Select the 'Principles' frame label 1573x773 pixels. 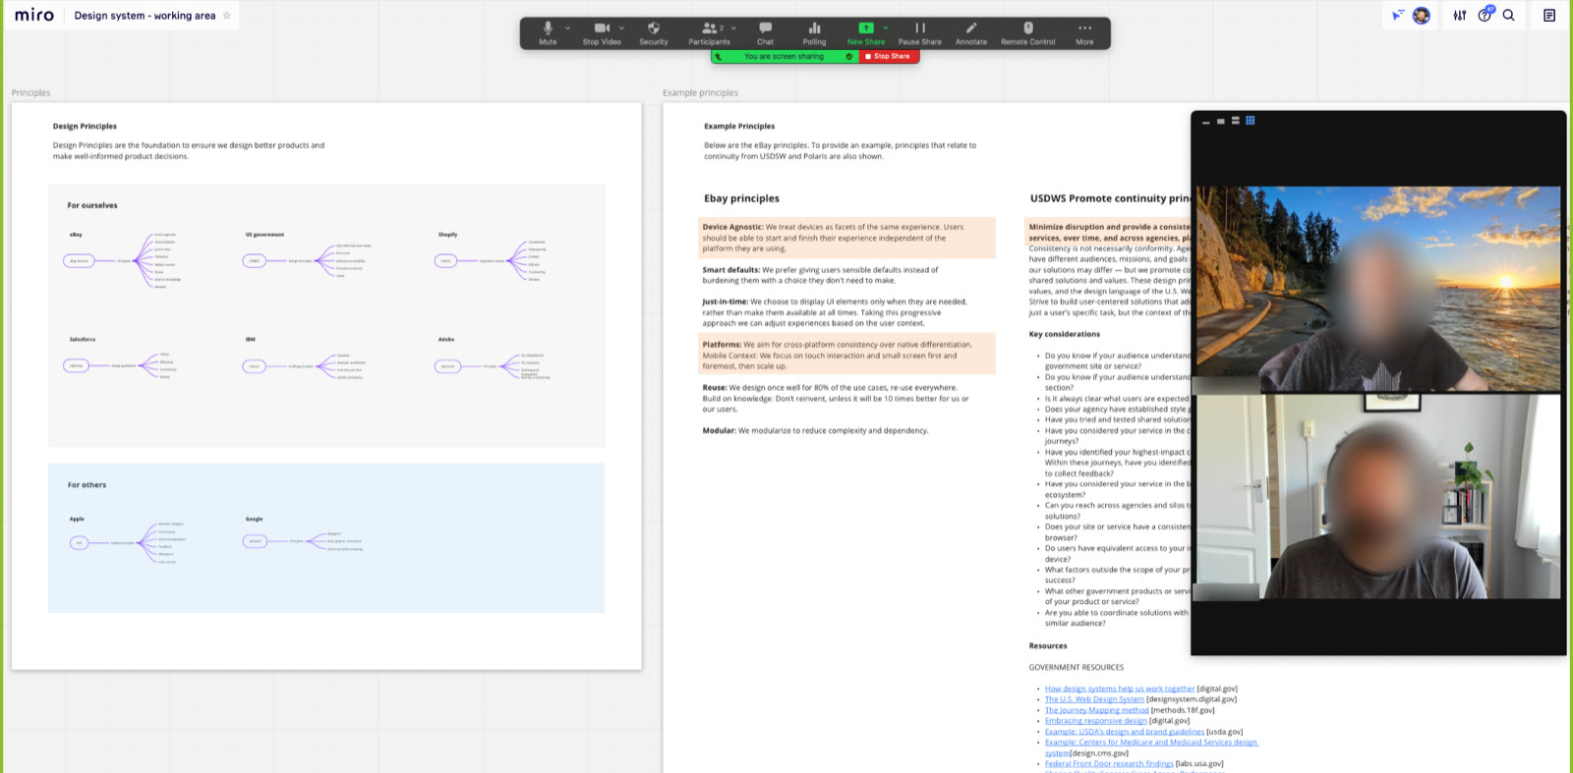[x=30, y=93]
